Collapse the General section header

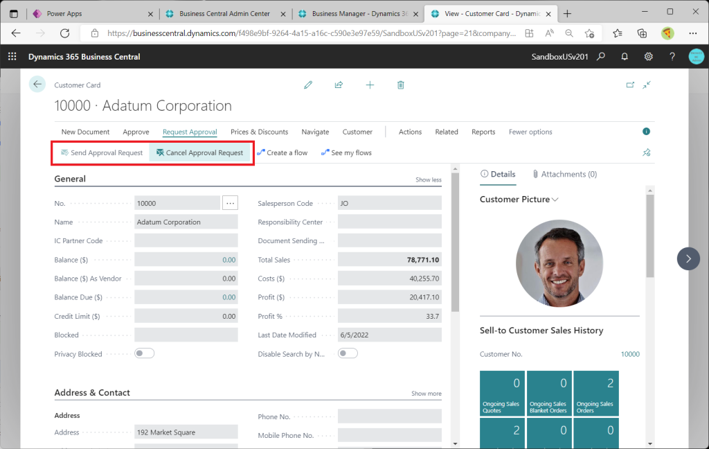click(70, 179)
